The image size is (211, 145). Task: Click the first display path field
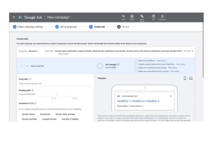(47, 94)
